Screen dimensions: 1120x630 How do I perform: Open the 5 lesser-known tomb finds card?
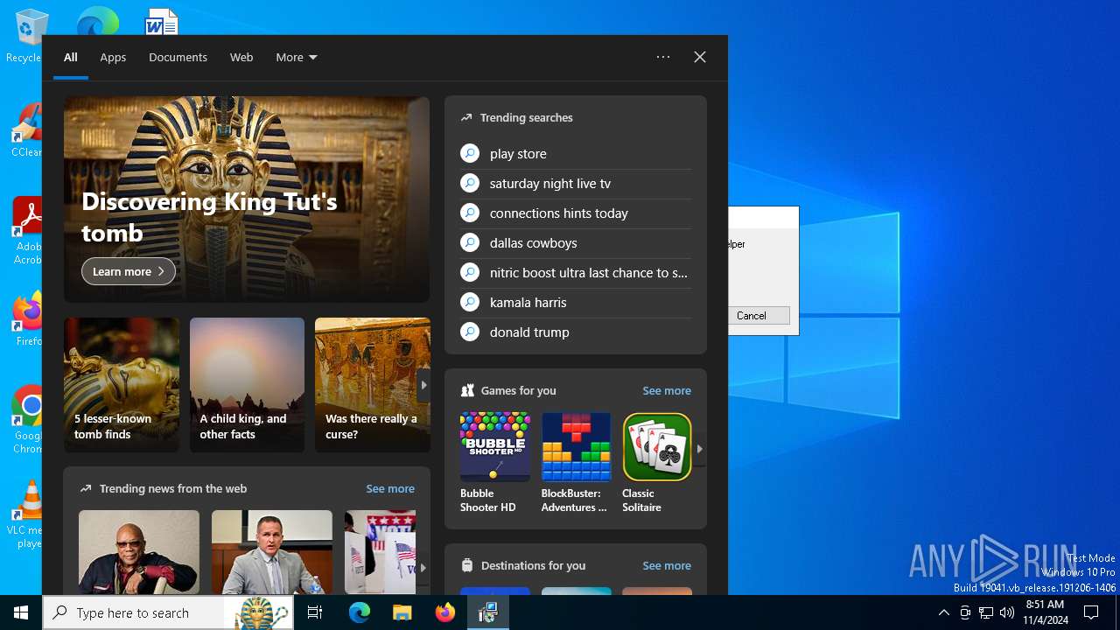click(122, 385)
